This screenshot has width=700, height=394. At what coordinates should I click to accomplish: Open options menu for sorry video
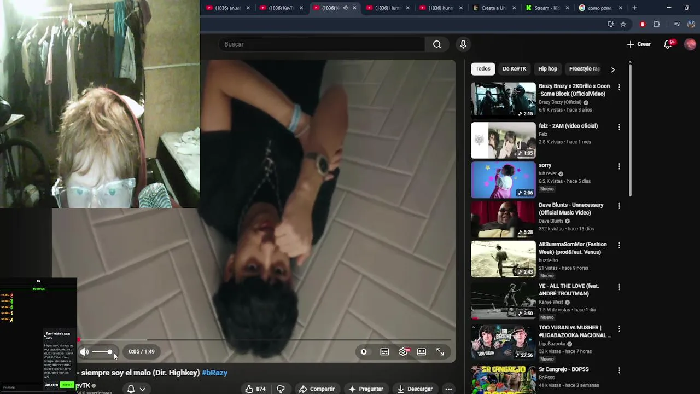click(619, 166)
